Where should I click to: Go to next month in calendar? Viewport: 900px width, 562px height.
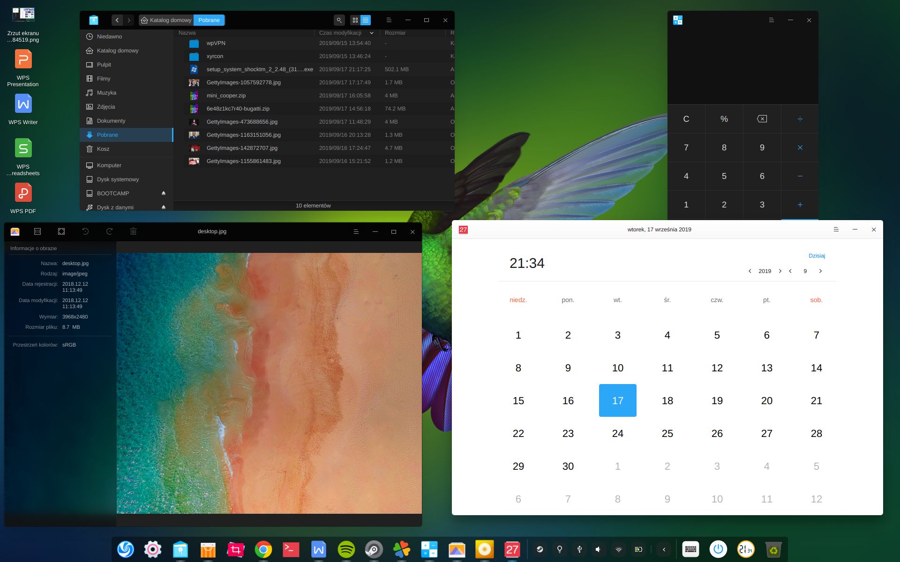pos(821,271)
